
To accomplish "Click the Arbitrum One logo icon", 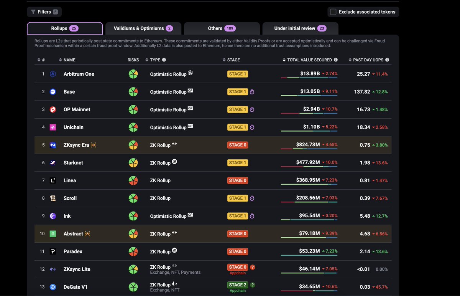I will [x=53, y=74].
